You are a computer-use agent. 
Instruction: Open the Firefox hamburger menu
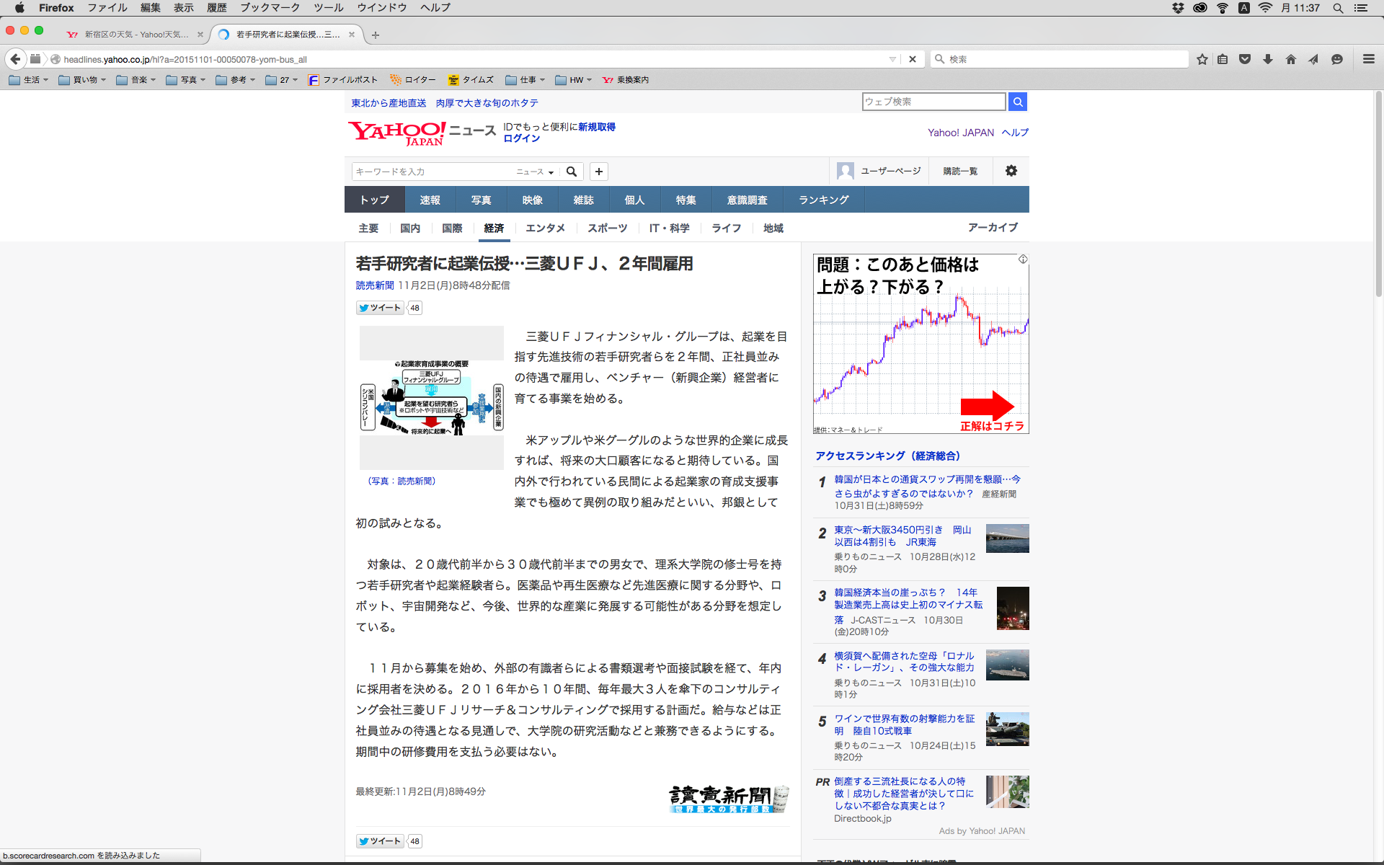tap(1369, 59)
